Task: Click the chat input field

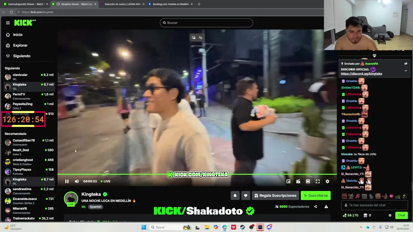Action: click(x=374, y=205)
